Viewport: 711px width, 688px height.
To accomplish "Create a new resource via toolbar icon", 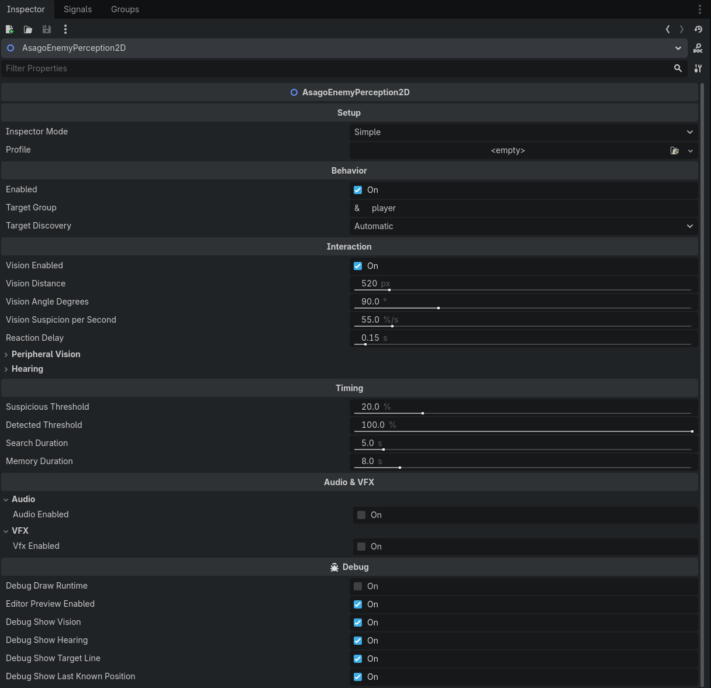I will [x=9, y=29].
